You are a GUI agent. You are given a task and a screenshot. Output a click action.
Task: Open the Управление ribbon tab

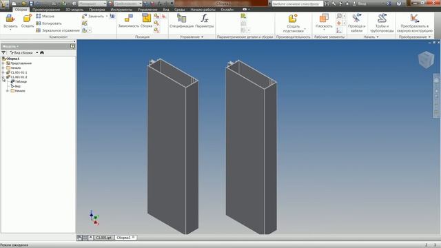coord(147,10)
